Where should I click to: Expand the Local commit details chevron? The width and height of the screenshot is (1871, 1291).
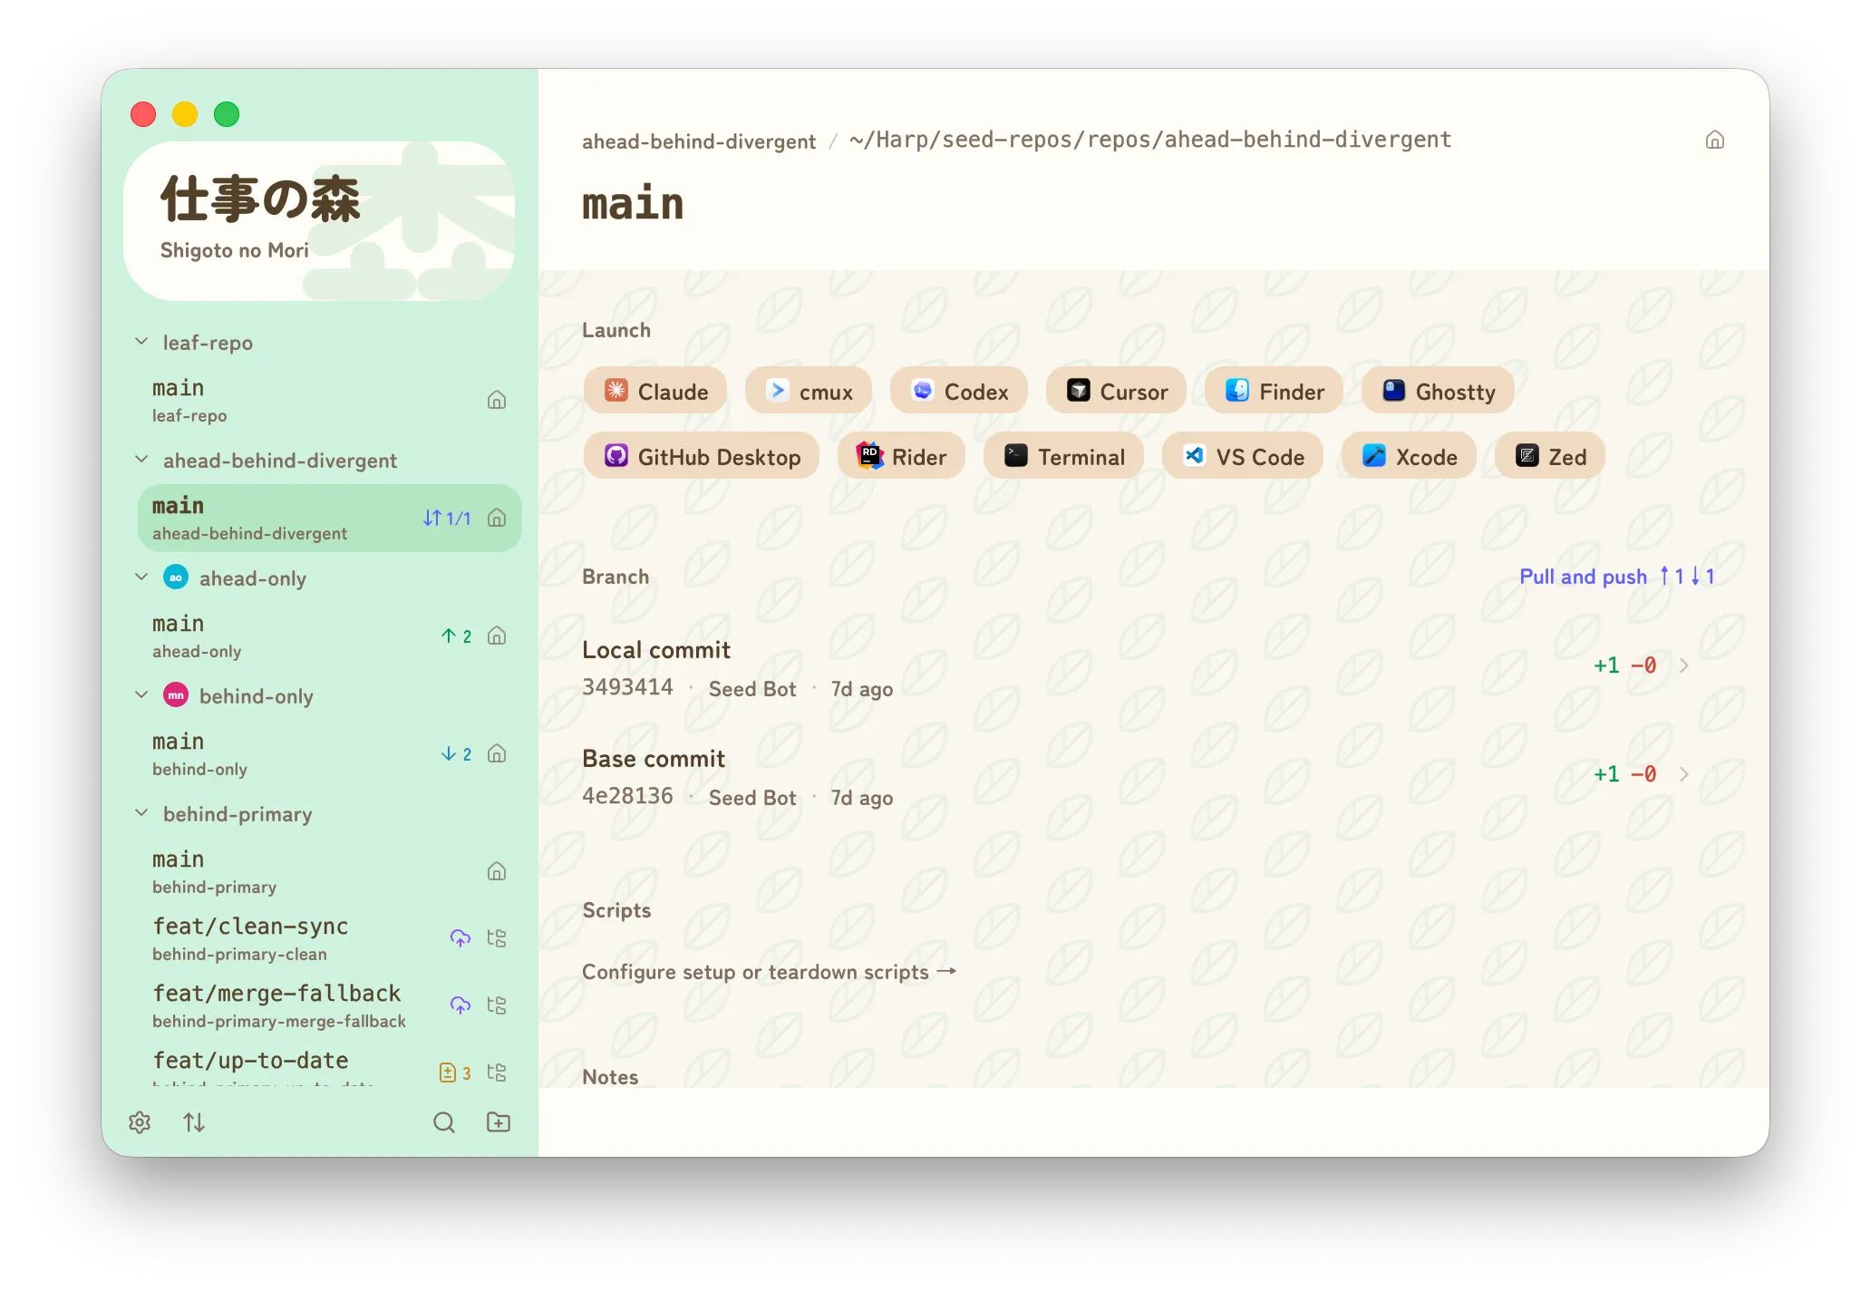[1683, 665]
